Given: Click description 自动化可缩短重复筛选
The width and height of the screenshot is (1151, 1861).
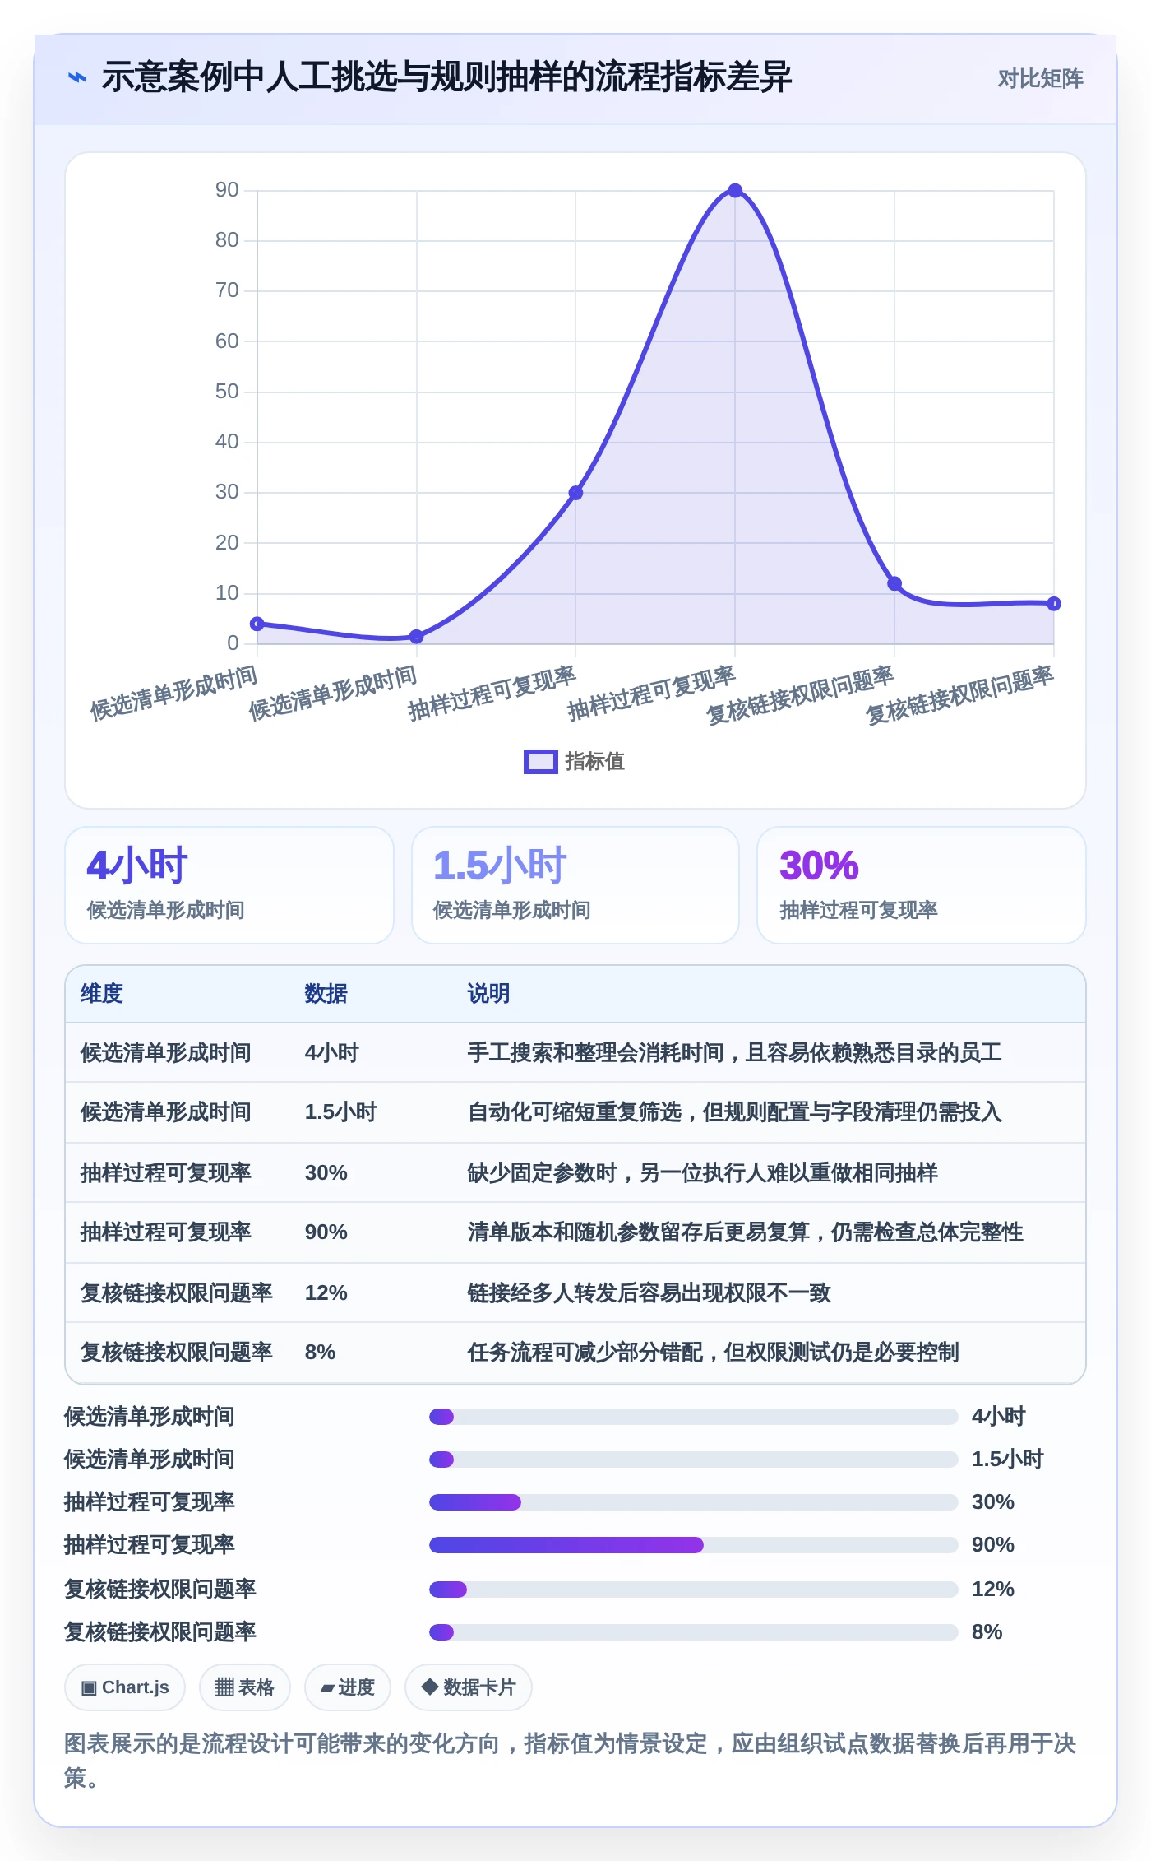Looking at the screenshot, I should 735,1112.
